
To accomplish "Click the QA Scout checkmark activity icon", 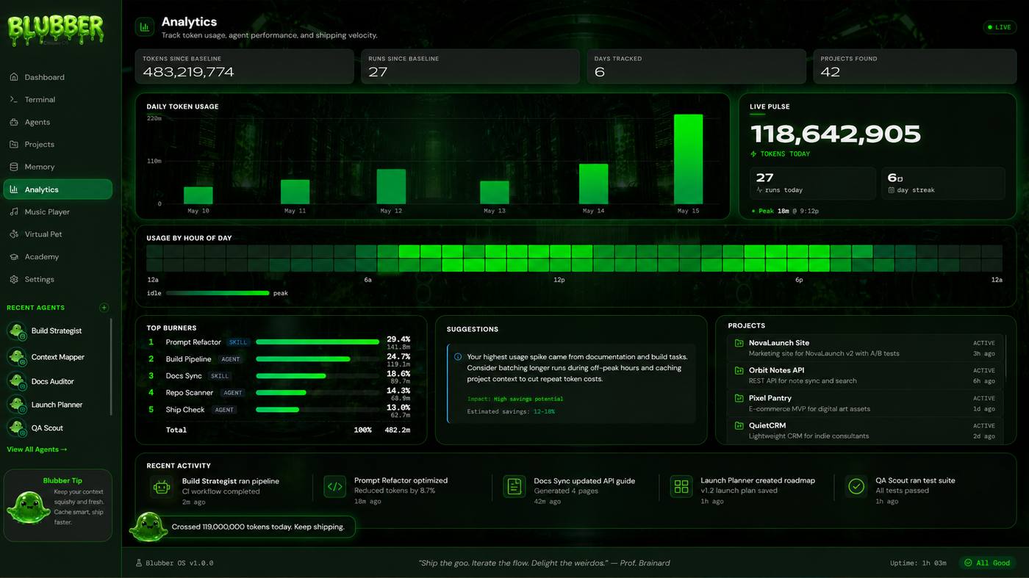I will [856, 486].
